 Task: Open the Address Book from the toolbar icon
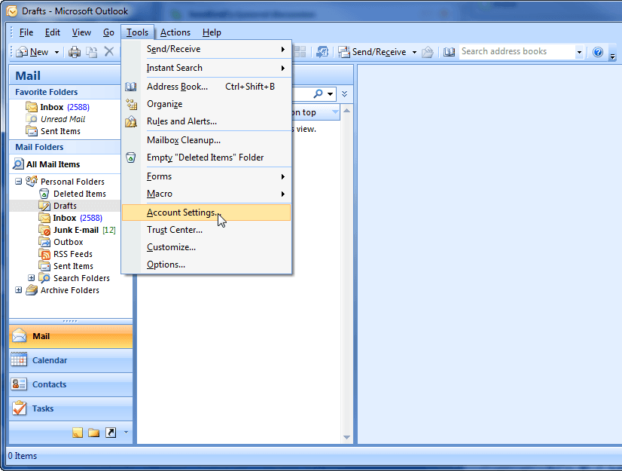point(448,51)
